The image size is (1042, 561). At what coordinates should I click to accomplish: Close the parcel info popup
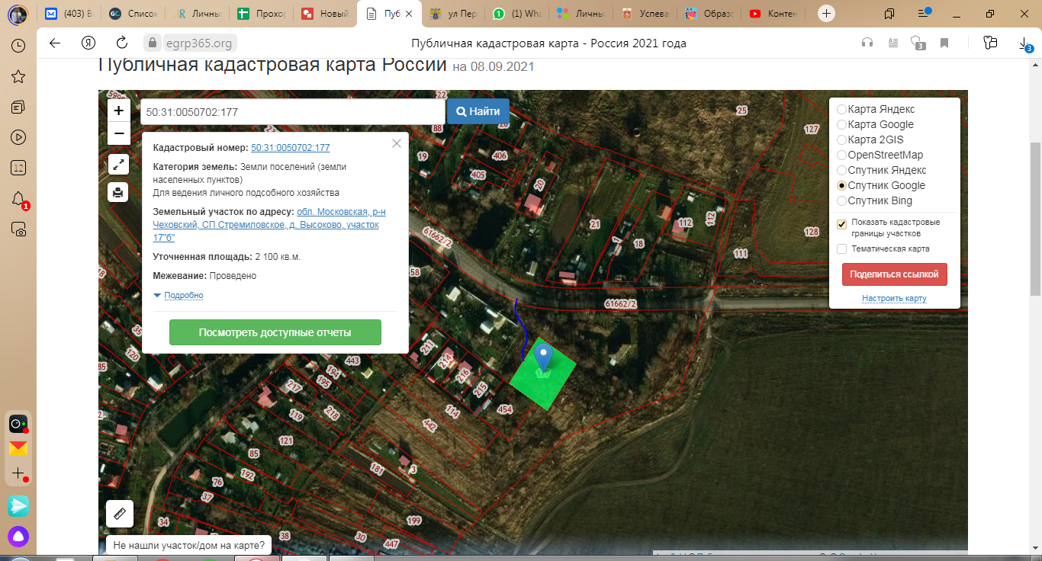click(x=396, y=143)
